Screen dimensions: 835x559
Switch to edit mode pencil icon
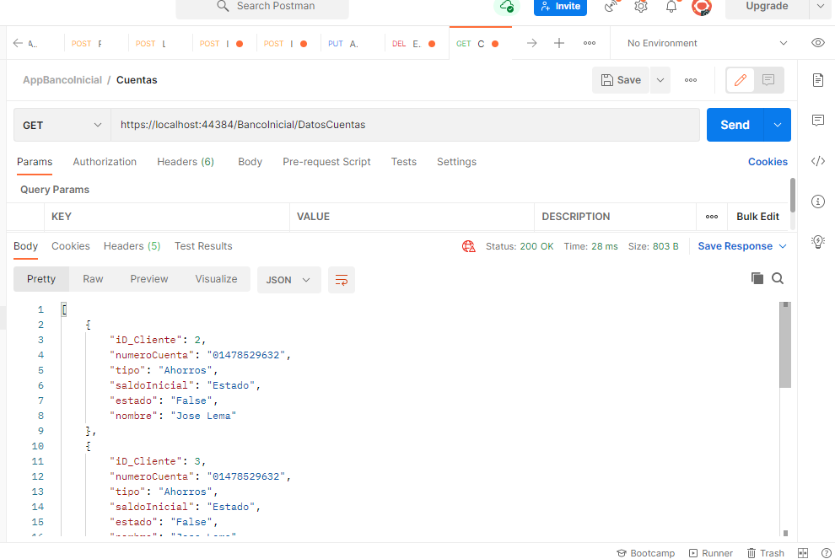click(741, 80)
